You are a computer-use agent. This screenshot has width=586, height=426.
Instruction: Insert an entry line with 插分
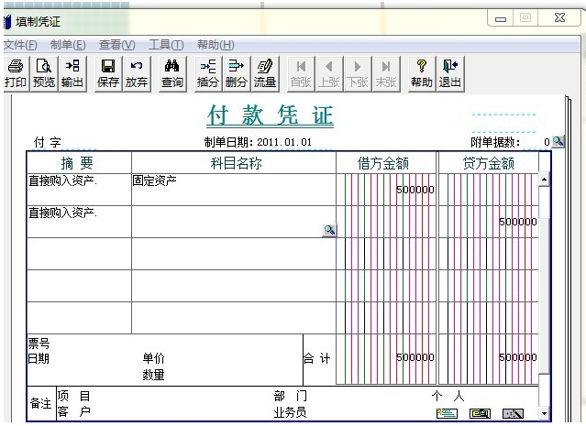pyautogui.click(x=208, y=73)
